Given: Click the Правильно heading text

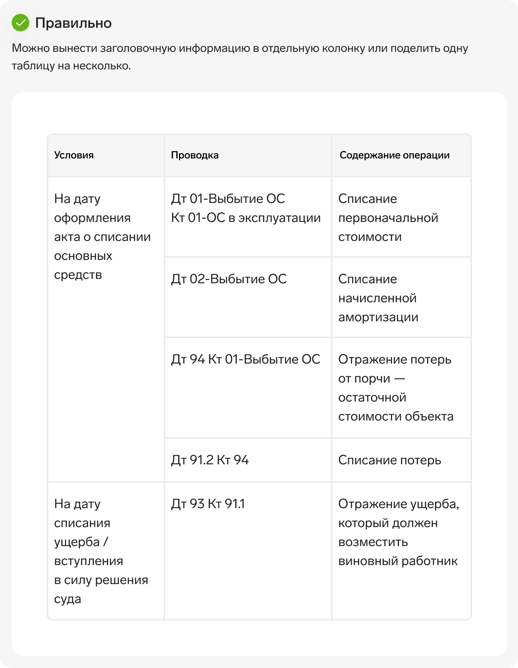Looking at the screenshot, I should coord(73,23).
